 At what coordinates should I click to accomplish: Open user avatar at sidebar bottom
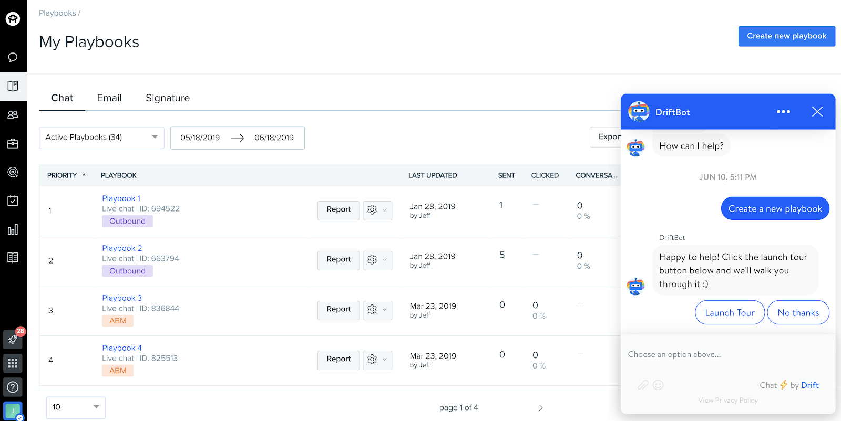[x=13, y=411]
